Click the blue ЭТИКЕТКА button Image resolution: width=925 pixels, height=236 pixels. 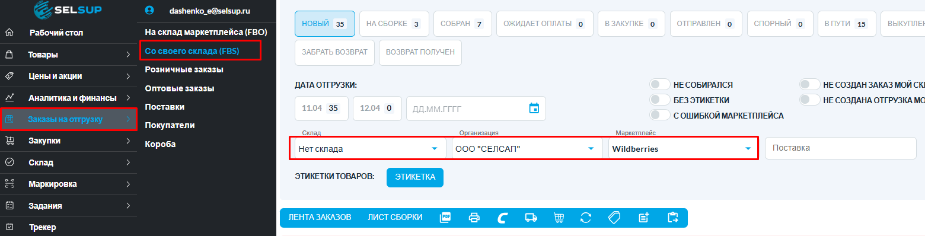(x=415, y=177)
